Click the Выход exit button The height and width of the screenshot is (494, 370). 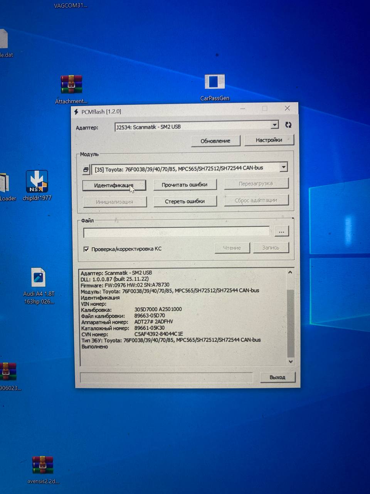(x=277, y=377)
